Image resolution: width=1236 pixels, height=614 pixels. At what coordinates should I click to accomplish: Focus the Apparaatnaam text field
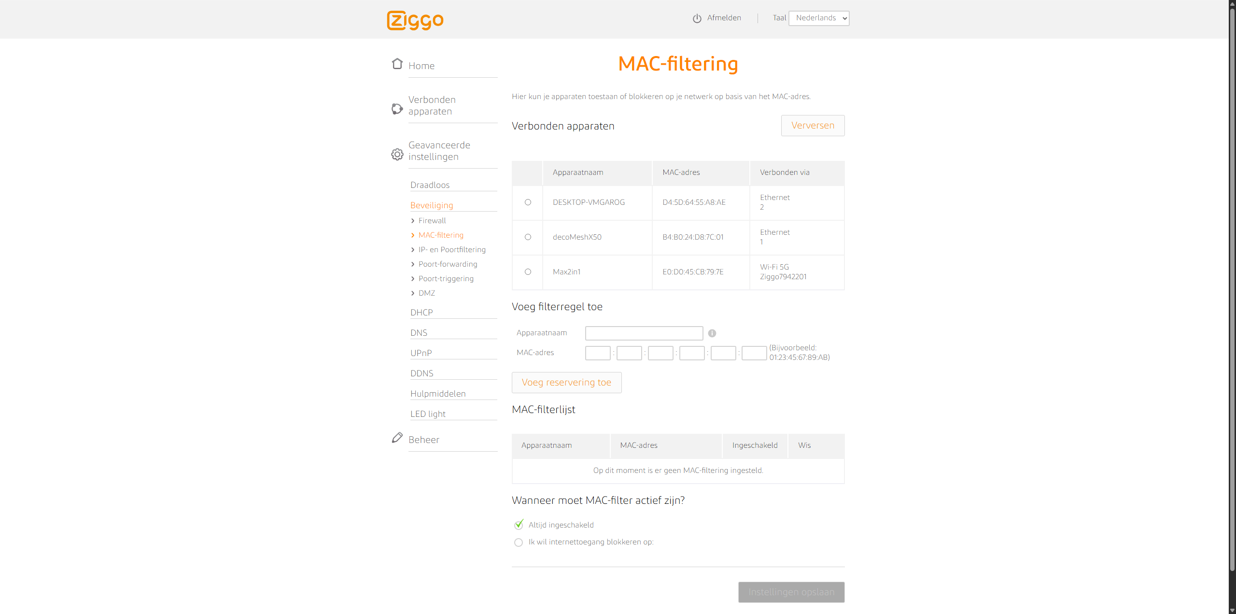coord(644,333)
